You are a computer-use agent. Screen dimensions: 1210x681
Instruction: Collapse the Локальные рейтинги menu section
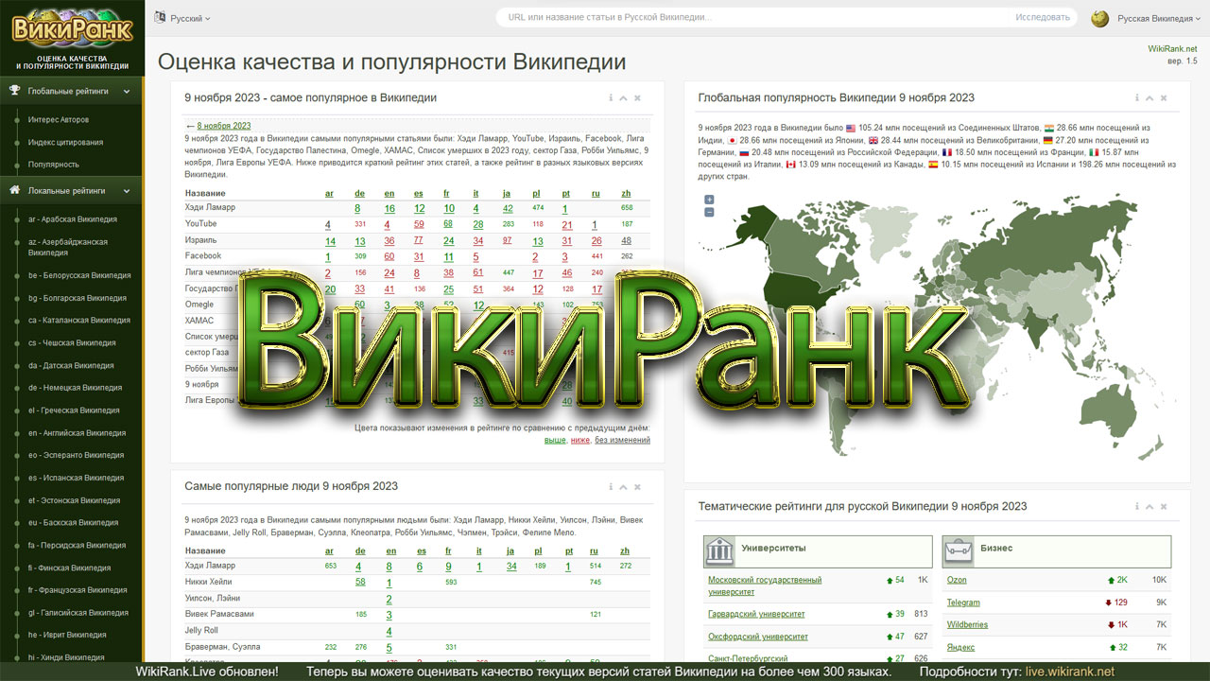pos(72,190)
